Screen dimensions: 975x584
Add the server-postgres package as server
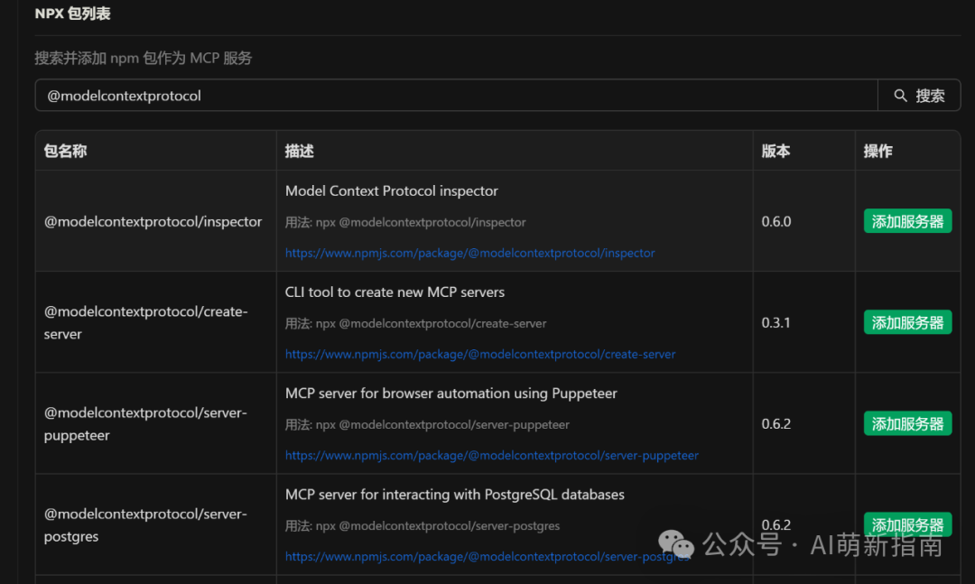coord(907,524)
